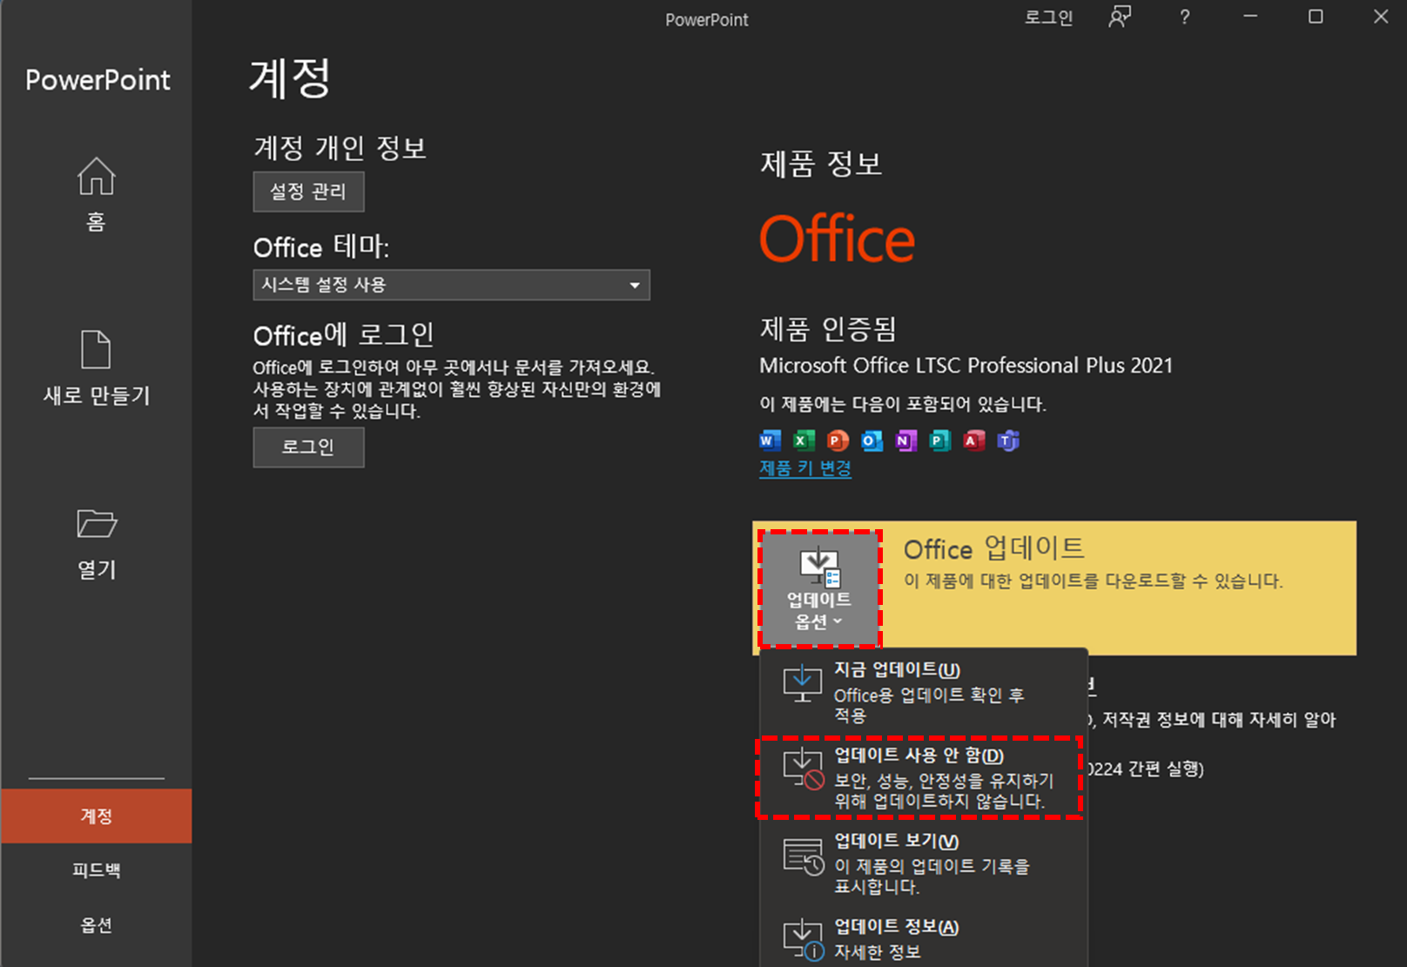The height and width of the screenshot is (967, 1407).
Task: Click Microsoft Office LTSC Professional Plus 2021 text
Action: click(x=966, y=366)
